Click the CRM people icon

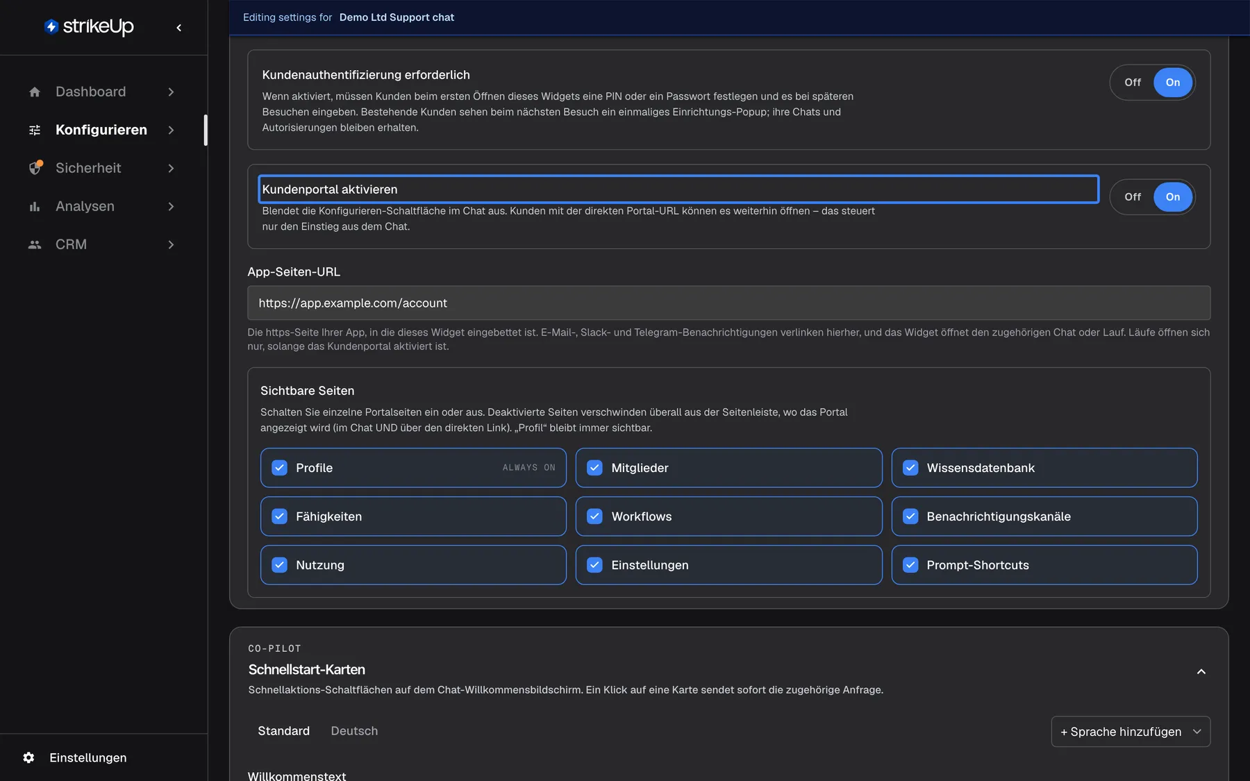tap(35, 244)
